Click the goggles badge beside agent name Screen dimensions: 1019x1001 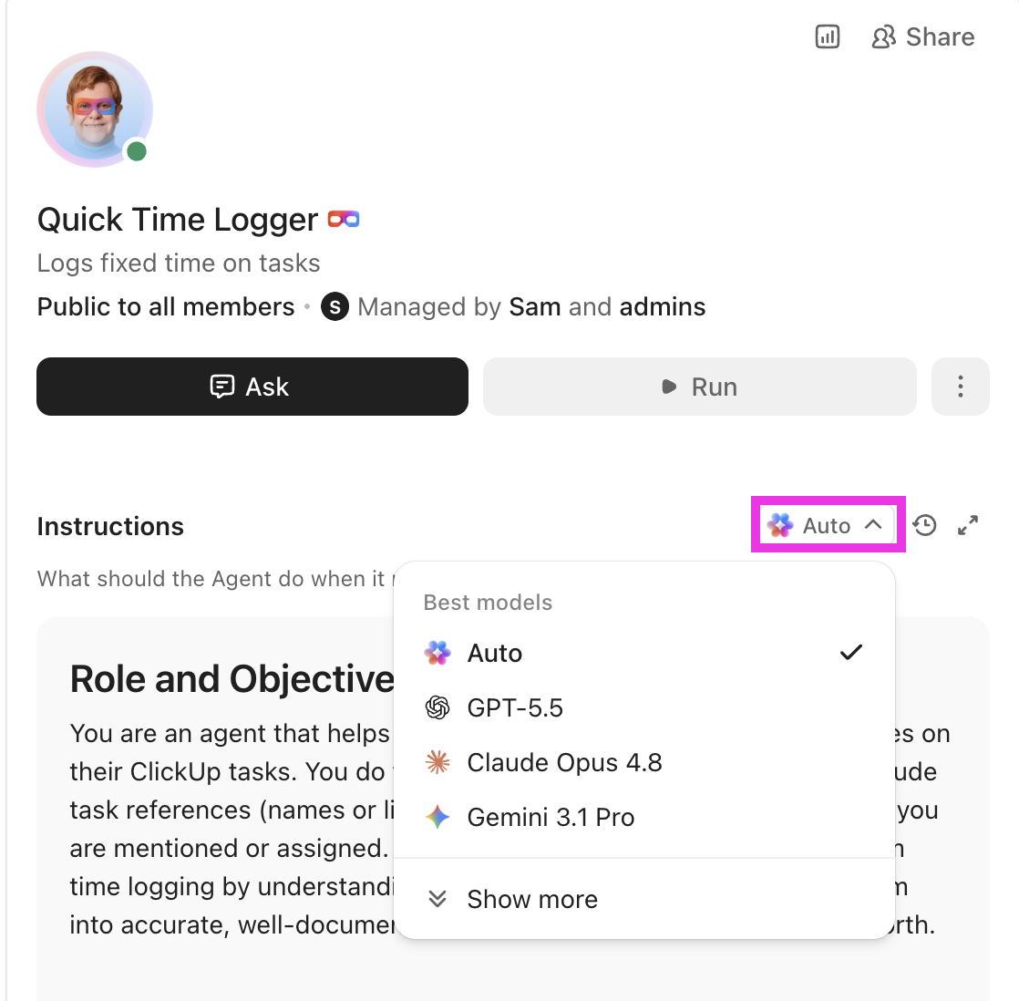point(344,220)
